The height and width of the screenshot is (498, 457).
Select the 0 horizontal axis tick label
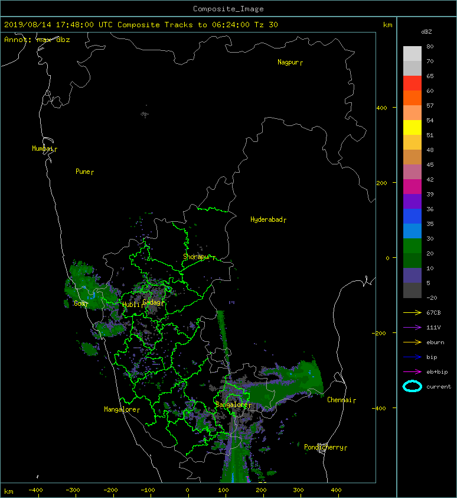pos(187,490)
